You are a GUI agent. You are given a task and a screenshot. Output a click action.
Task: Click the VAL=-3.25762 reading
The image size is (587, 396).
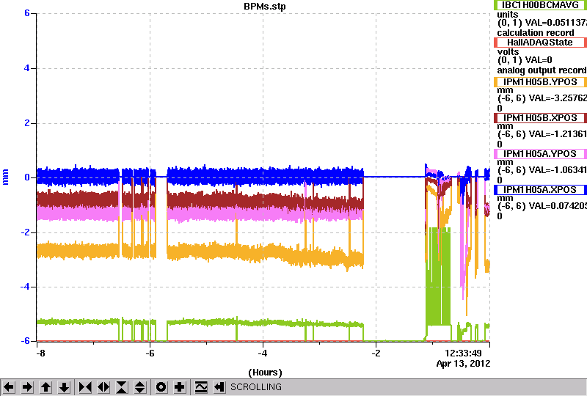556,98
